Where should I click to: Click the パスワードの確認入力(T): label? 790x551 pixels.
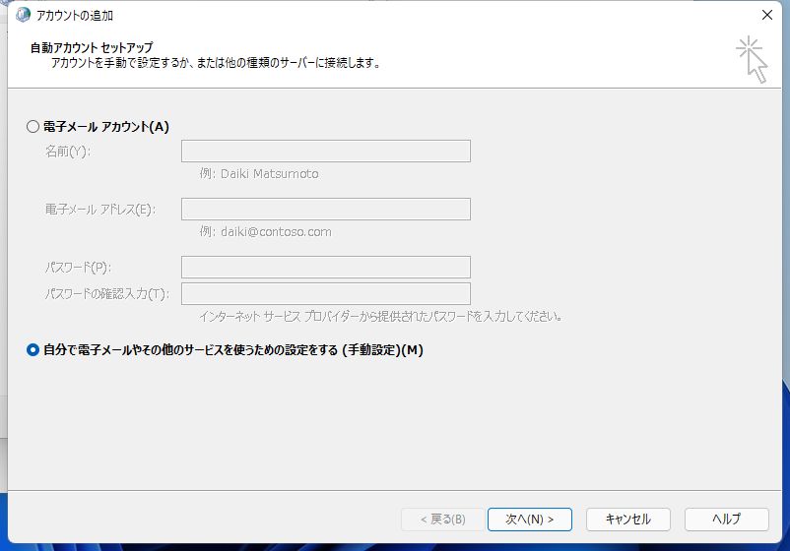click(x=107, y=294)
